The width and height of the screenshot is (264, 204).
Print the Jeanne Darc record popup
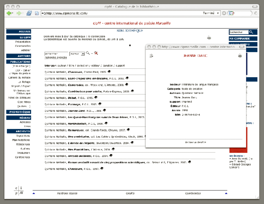pos(240,55)
